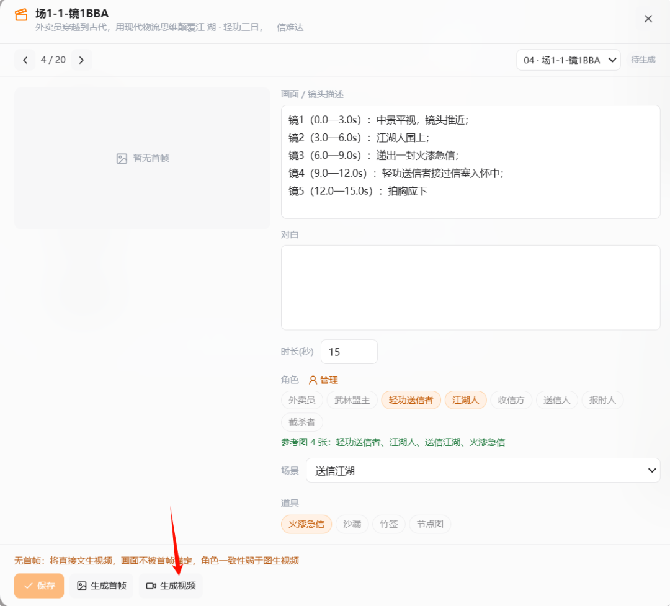Image resolution: width=670 pixels, height=606 pixels.
Task: Click the image placeholder icon beside 暂无首帧
Action: coord(122,159)
